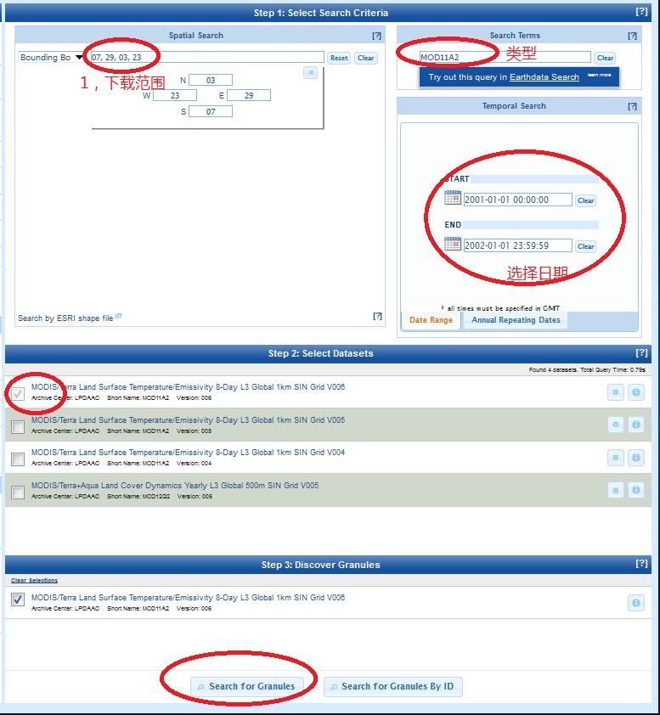This screenshot has width=660, height=715.
Task: Open START date calendar picker
Action: click(453, 198)
